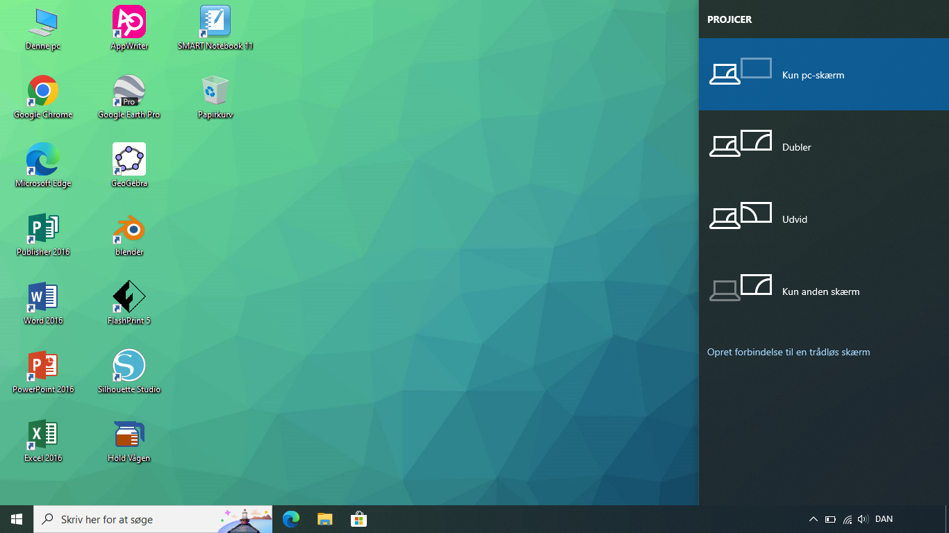Open File Explorer from the taskbar
949x533 pixels.
324,519
